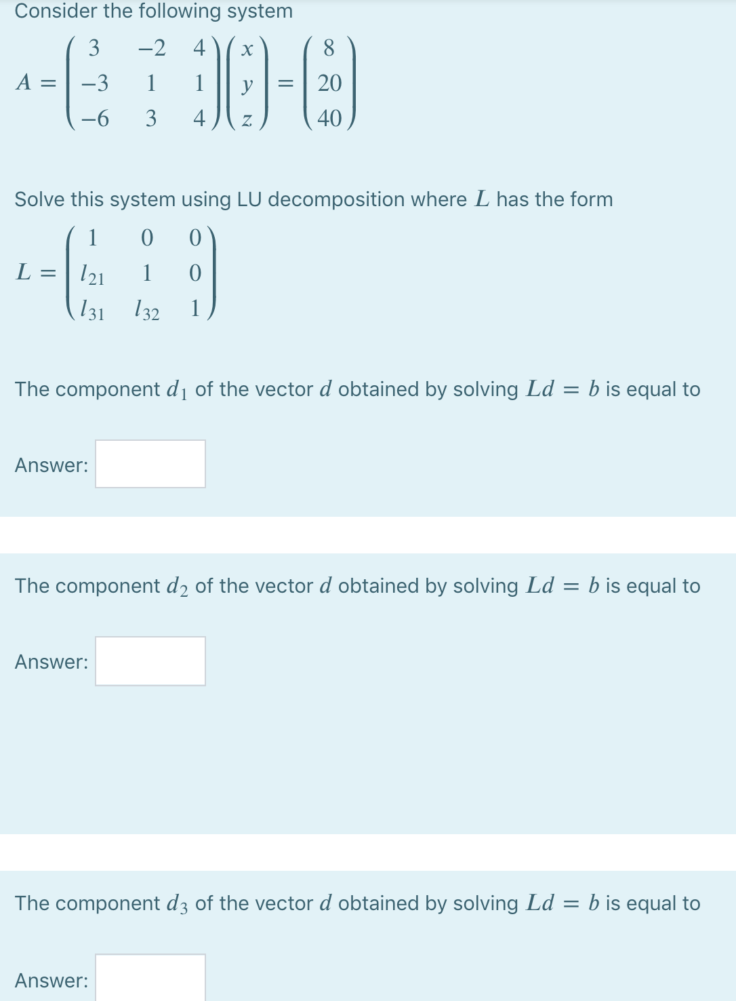Click the variable vector x y z

(x=247, y=83)
